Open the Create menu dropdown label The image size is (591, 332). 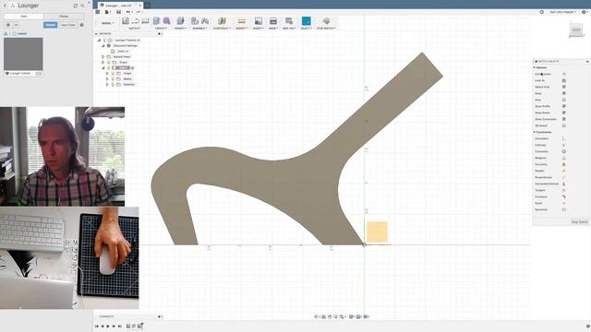161,29
